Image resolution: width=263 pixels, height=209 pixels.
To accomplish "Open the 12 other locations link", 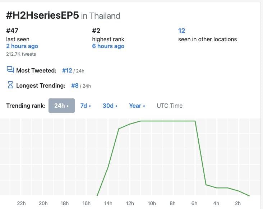I will click(181, 31).
